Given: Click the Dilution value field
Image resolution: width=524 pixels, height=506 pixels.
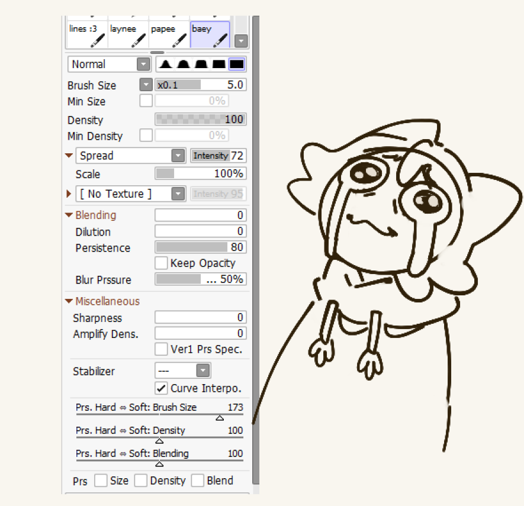Looking at the screenshot, I should 201,231.
